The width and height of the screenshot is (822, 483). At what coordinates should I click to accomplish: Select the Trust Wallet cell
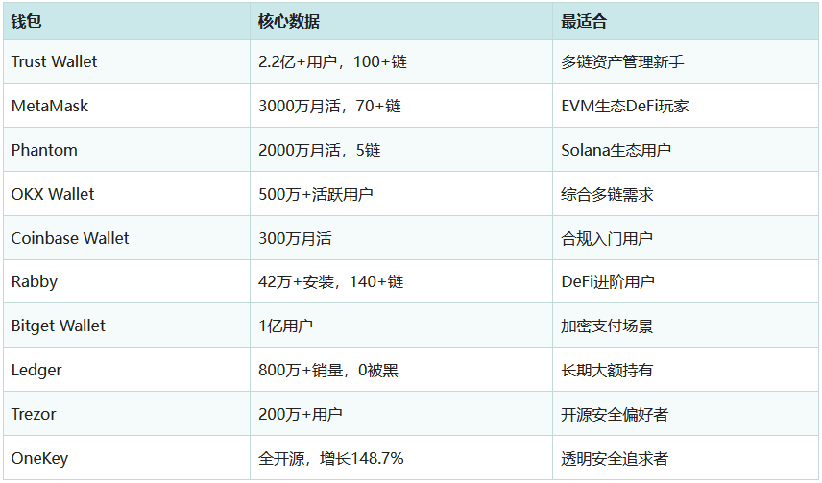(x=127, y=61)
